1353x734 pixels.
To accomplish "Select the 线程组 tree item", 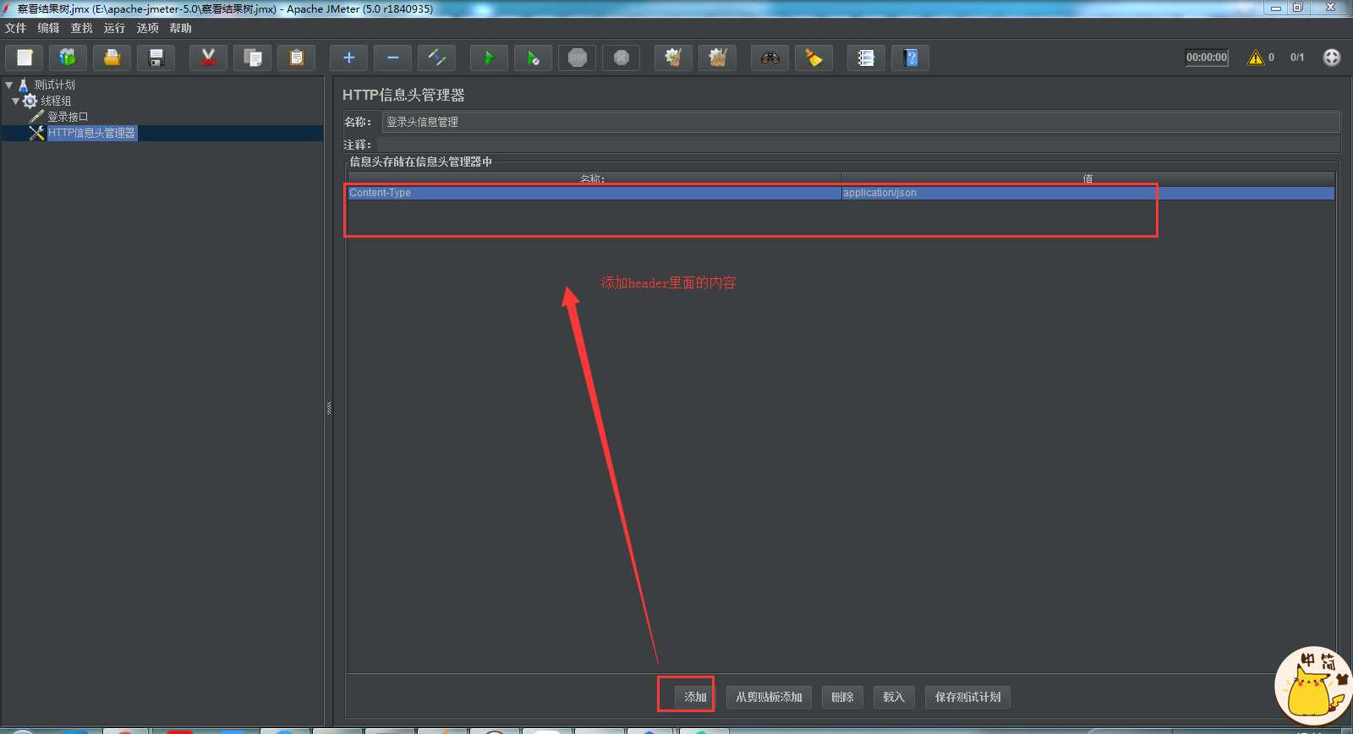I will [56, 101].
